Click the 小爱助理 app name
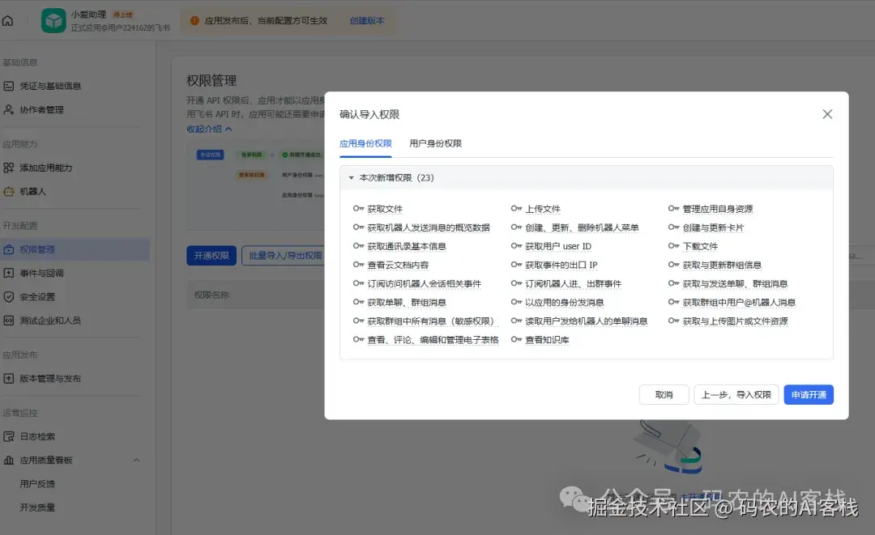The image size is (875, 535). pos(88,15)
